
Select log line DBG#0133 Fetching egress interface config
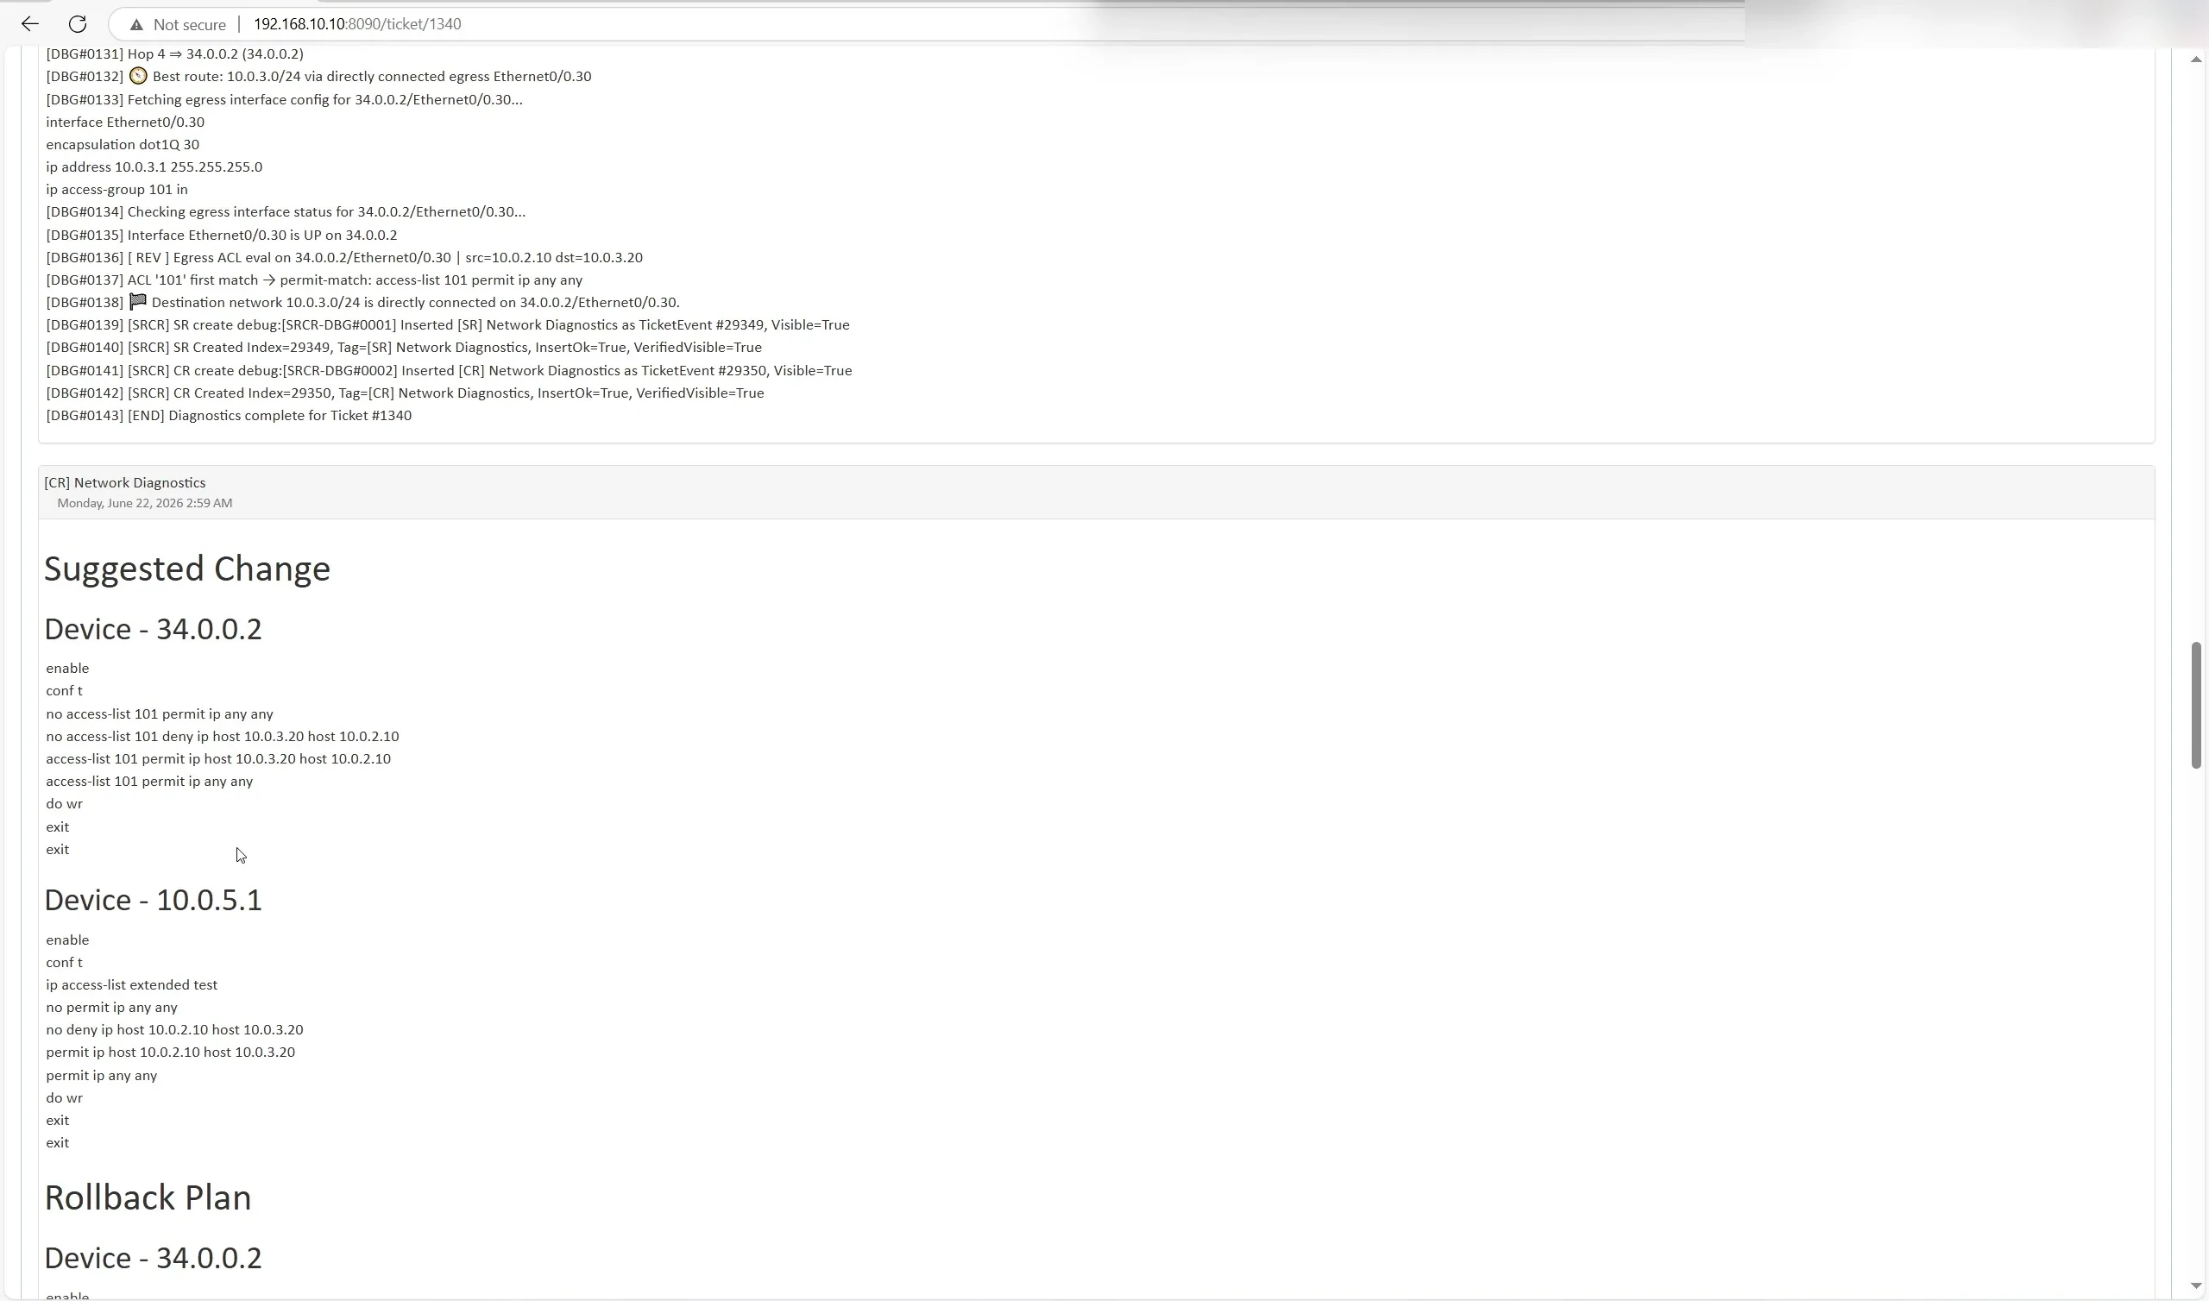tap(284, 99)
